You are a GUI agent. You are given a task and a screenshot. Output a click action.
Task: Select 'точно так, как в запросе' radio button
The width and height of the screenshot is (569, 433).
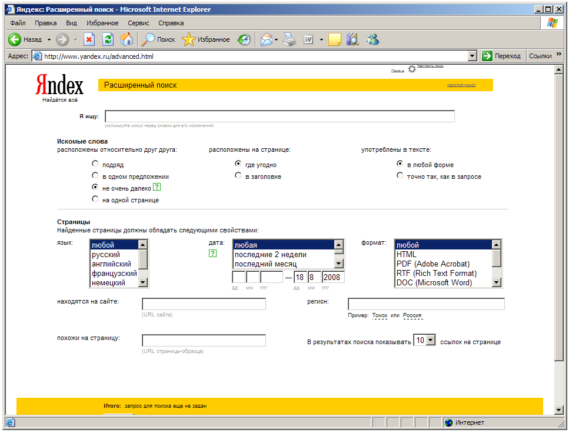pos(400,175)
